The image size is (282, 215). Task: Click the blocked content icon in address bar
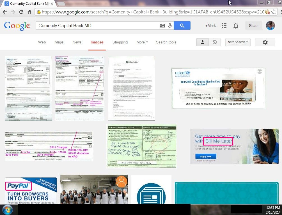click(267, 12)
